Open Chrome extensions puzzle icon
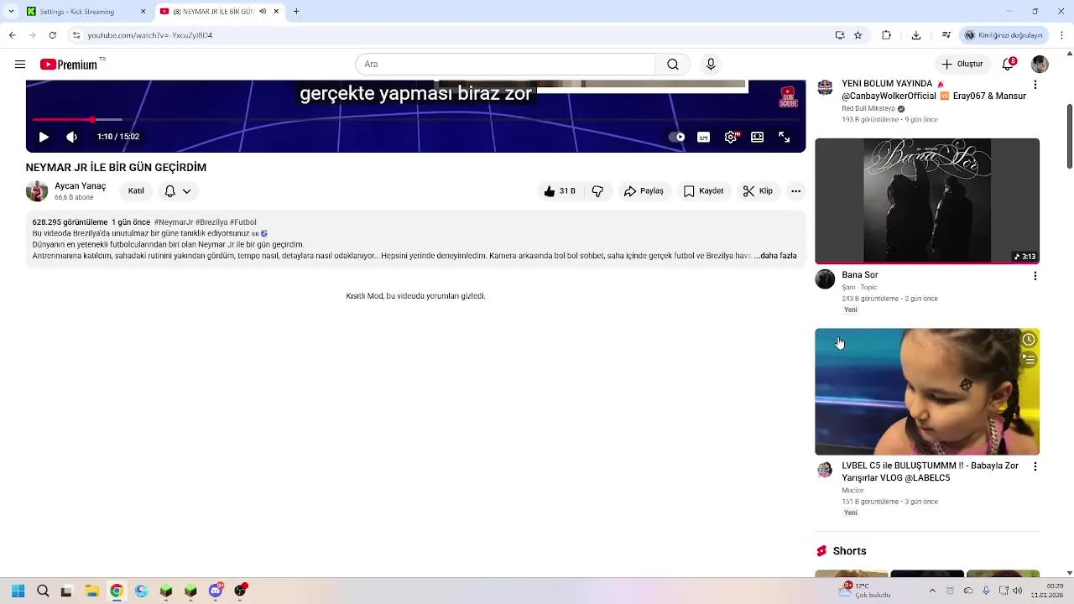 click(x=886, y=35)
